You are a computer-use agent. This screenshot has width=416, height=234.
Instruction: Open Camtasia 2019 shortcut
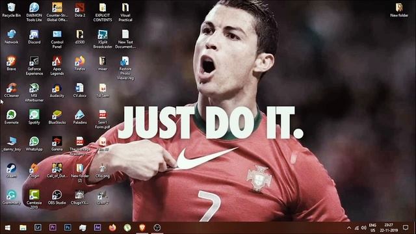click(34, 200)
